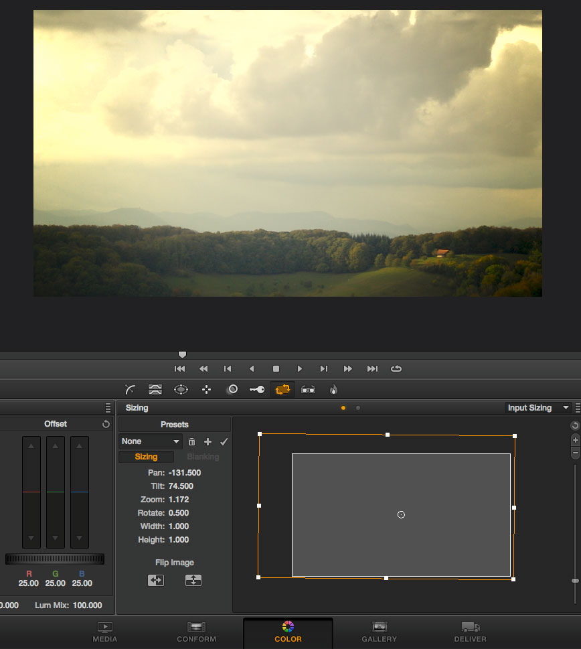Switch to the Deliver page
The image size is (581, 649).
click(x=471, y=632)
